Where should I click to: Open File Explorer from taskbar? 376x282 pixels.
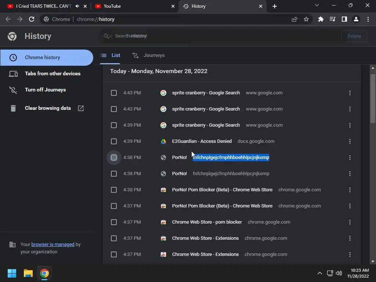pos(28,273)
